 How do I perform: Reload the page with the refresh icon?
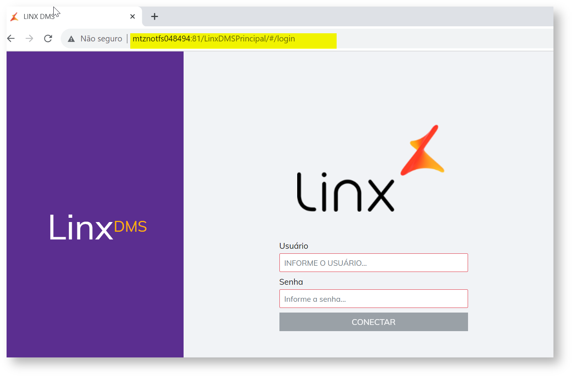(x=48, y=38)
